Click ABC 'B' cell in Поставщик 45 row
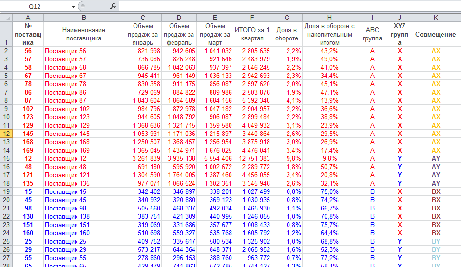 click(x=372, y=200)
